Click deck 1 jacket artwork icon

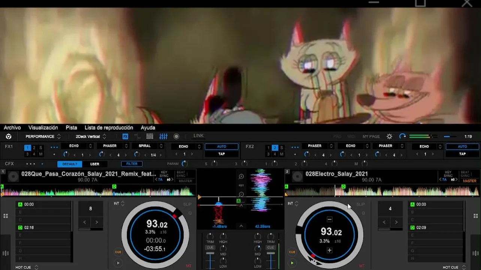(x=13, y=176)
